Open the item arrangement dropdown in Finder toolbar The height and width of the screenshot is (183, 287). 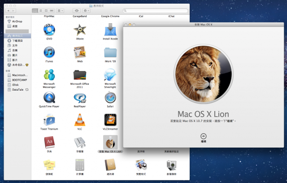click(60, 11)
